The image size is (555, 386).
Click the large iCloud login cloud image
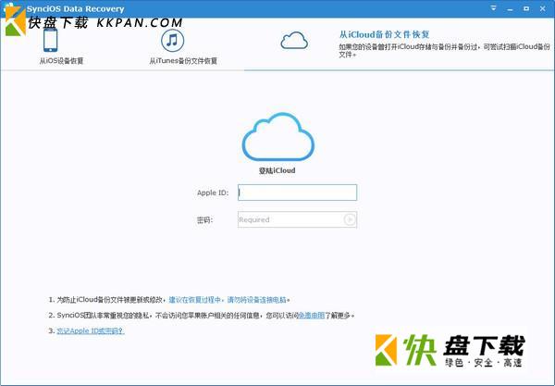click(x=278, y=136)
